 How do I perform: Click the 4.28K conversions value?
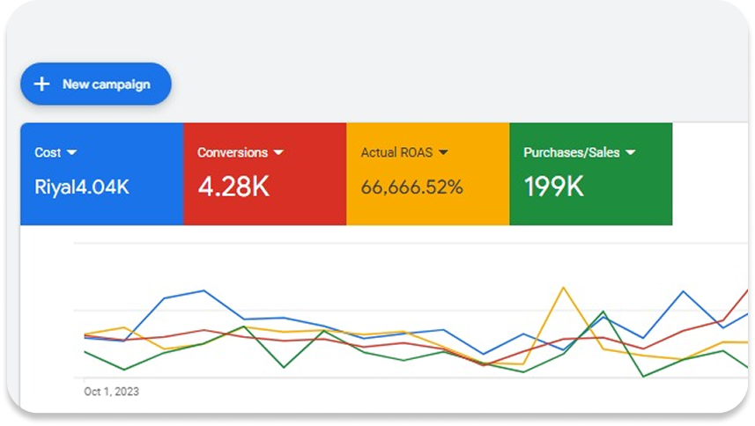click(x=233, y=187)
